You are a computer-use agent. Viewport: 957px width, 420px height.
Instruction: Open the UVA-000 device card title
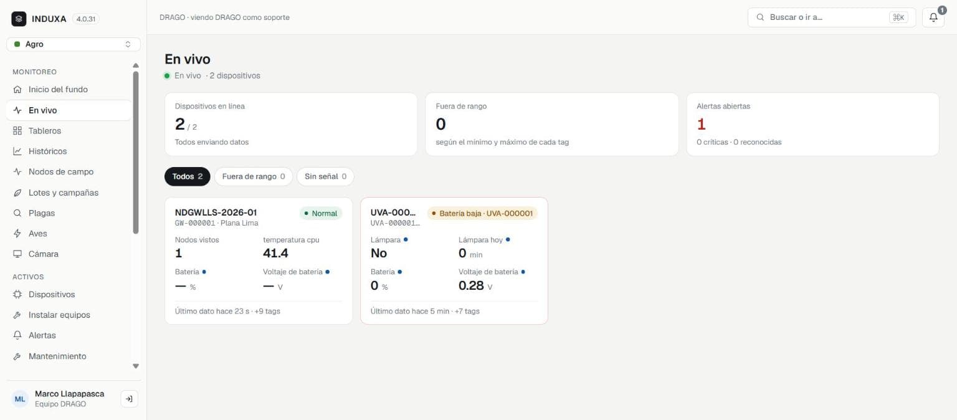[x=393, y=212]
